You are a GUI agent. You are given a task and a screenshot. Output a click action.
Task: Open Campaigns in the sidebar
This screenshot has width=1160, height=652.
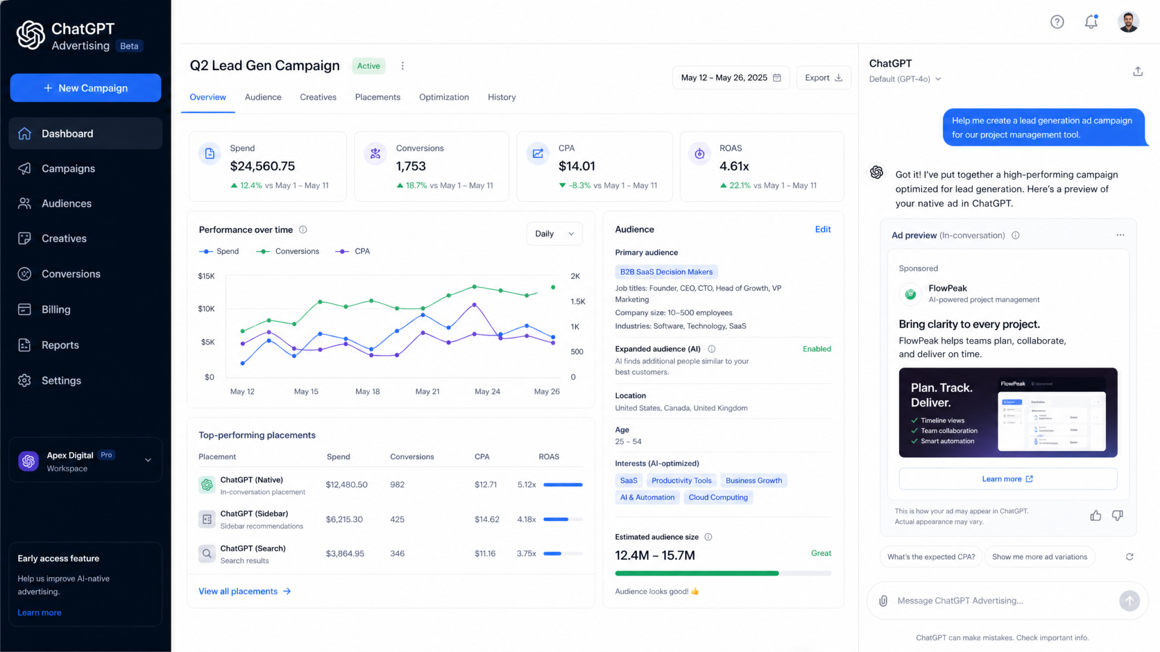click(x=86, y=169)
